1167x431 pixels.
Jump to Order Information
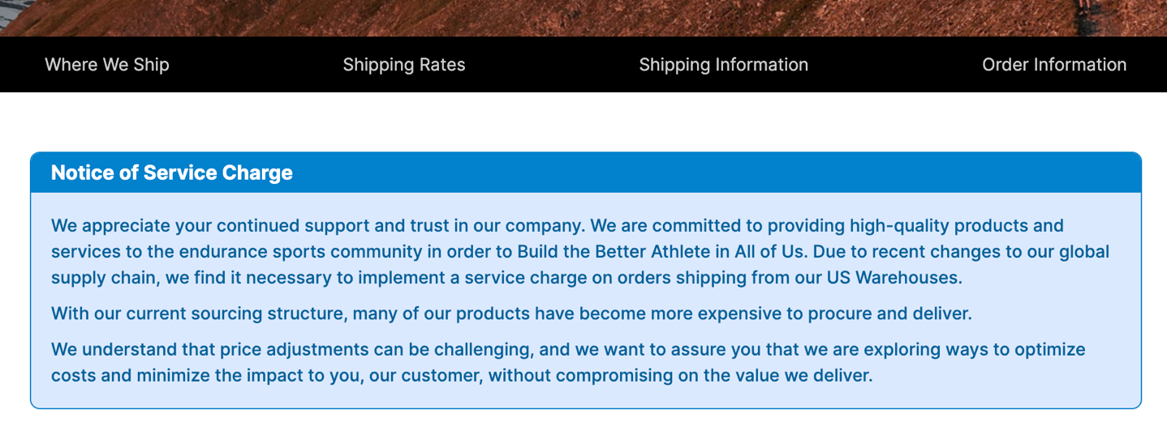click(1053, 65)
